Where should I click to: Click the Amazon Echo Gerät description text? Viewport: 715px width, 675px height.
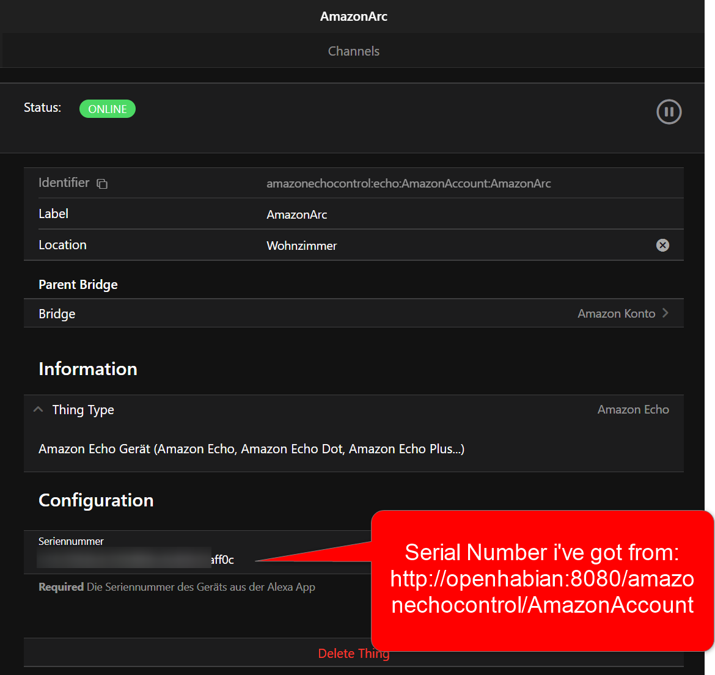(251, 449)
